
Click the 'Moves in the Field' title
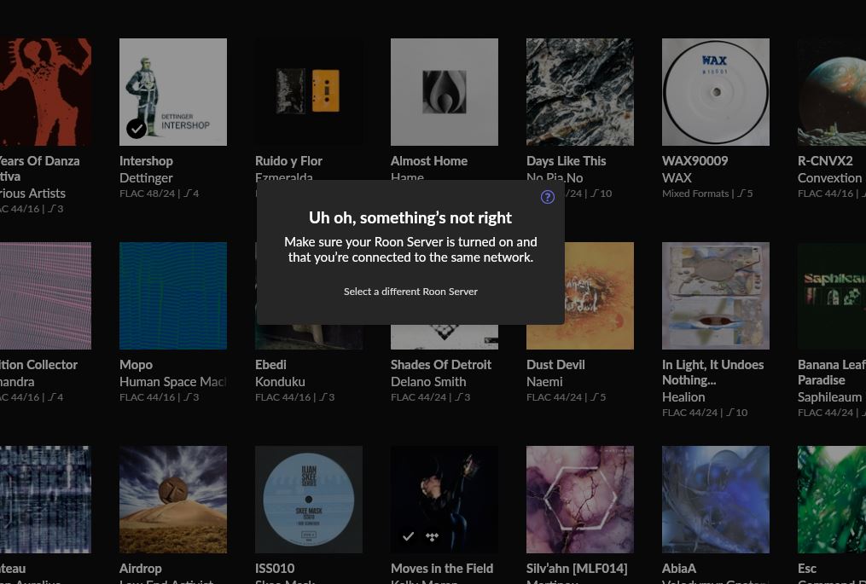(x=442, y=569)
